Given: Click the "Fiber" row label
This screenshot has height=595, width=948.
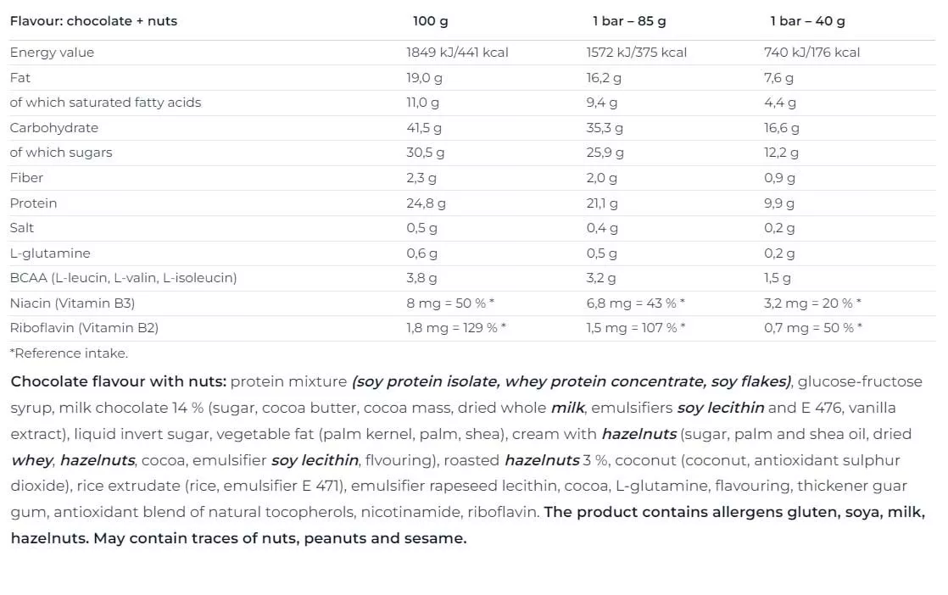Looking at the screenshot, I should 26,178.
